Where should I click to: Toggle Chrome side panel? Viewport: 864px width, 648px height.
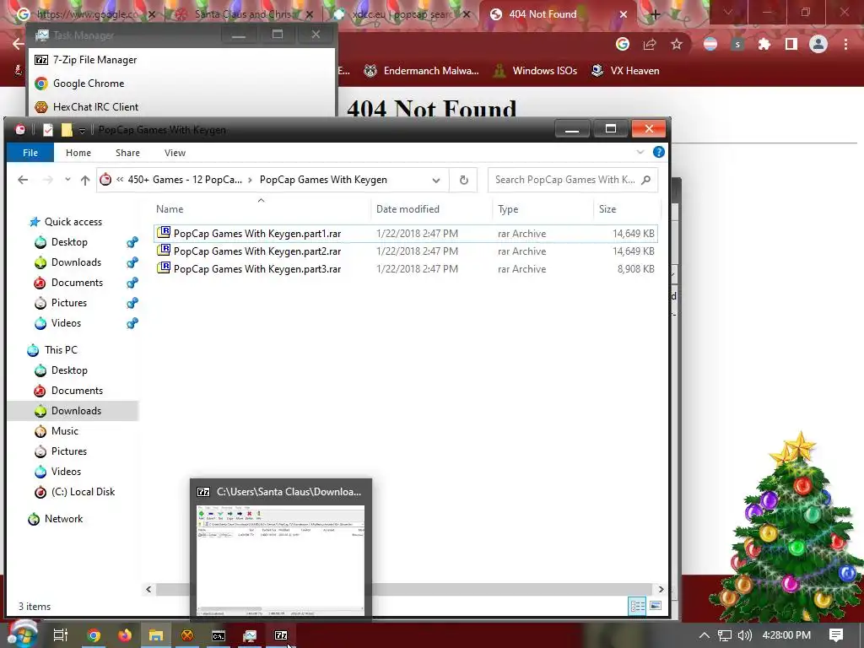[791, 44]
